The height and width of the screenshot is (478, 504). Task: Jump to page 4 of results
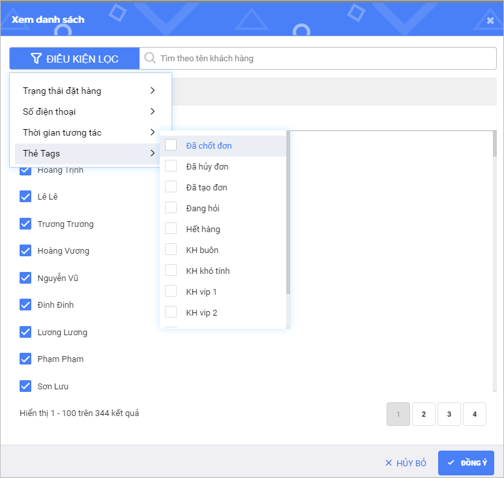tap(475, 414)
